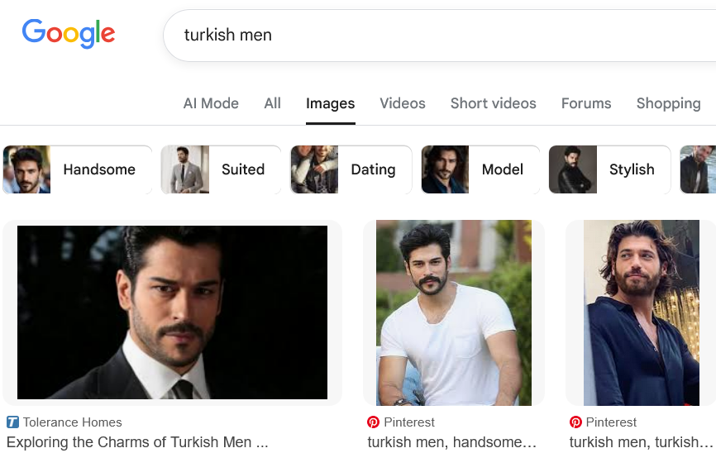Click the thumbnail in the Model chip

445,169
